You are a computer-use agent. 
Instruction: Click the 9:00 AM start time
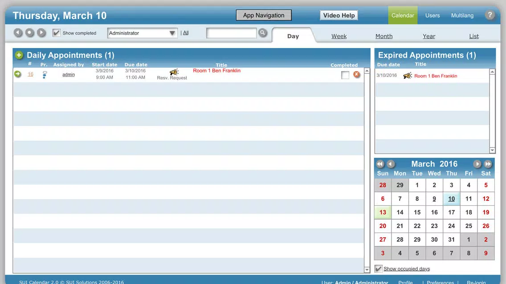[104, 77]
